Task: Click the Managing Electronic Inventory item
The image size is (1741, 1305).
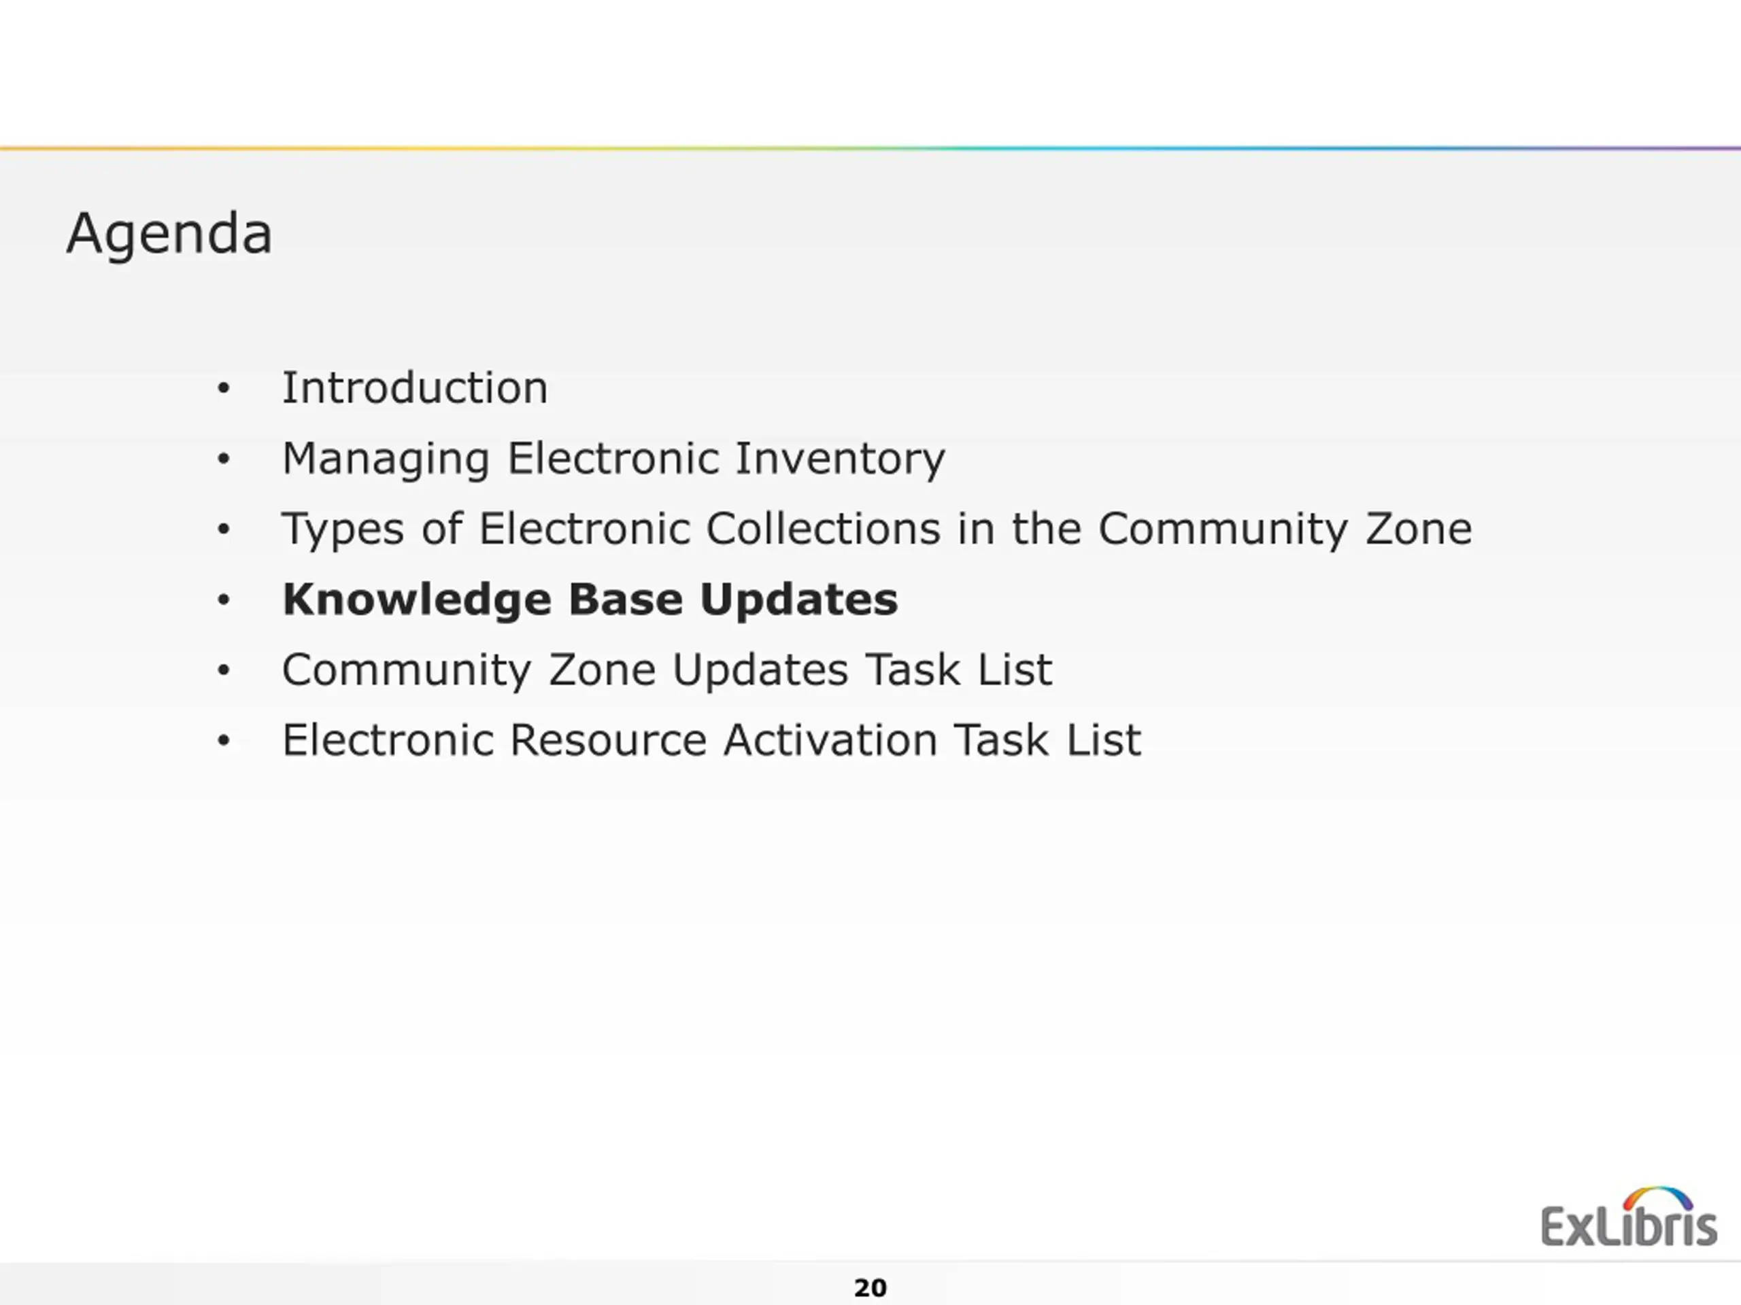Action: point(614,459)
